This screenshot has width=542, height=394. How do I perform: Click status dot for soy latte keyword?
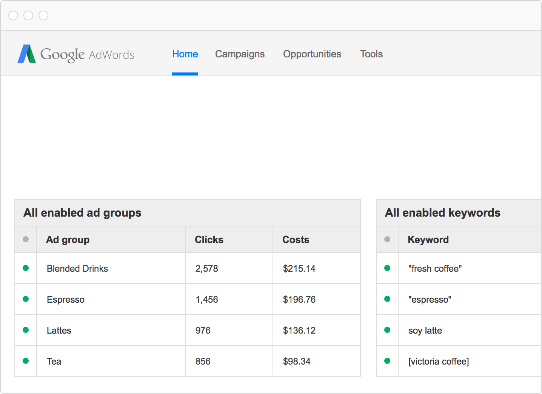387,330
